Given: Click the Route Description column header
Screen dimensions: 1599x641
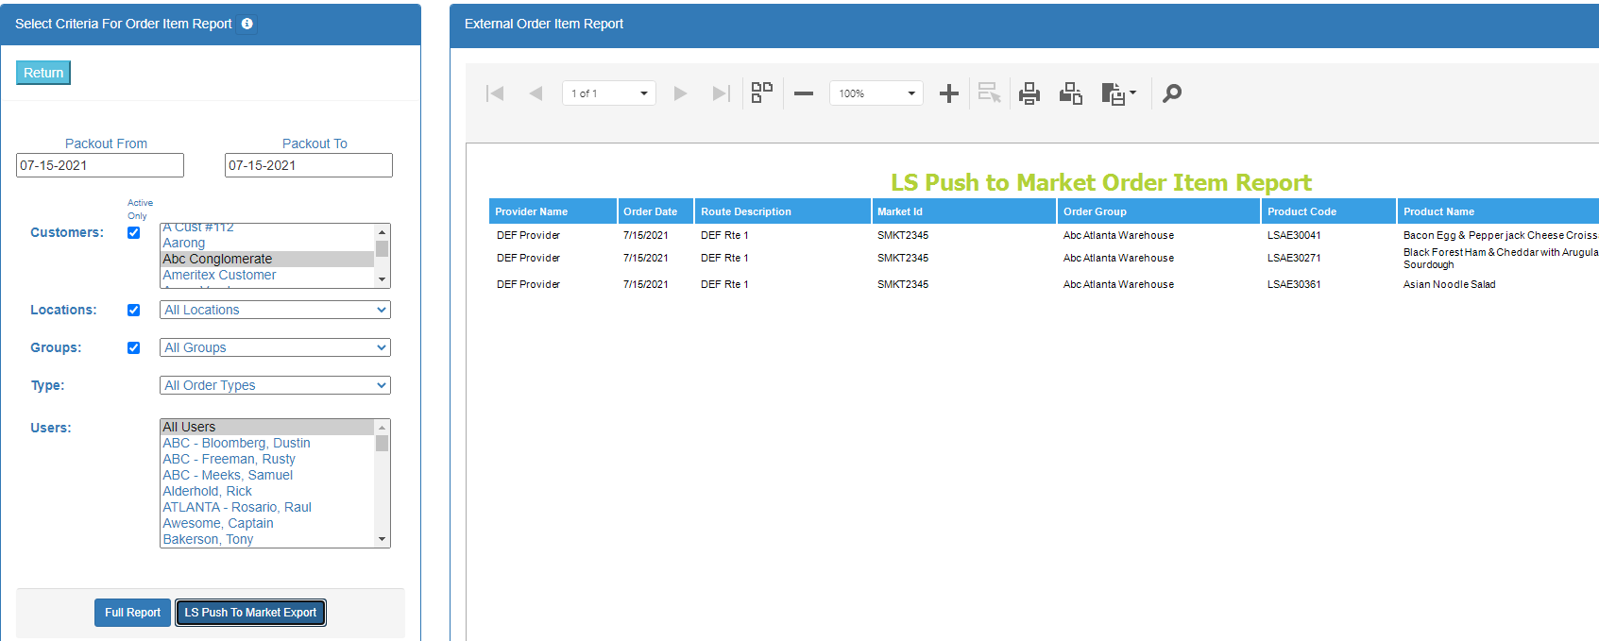Looking at the screenshot, I should [783, 211].
